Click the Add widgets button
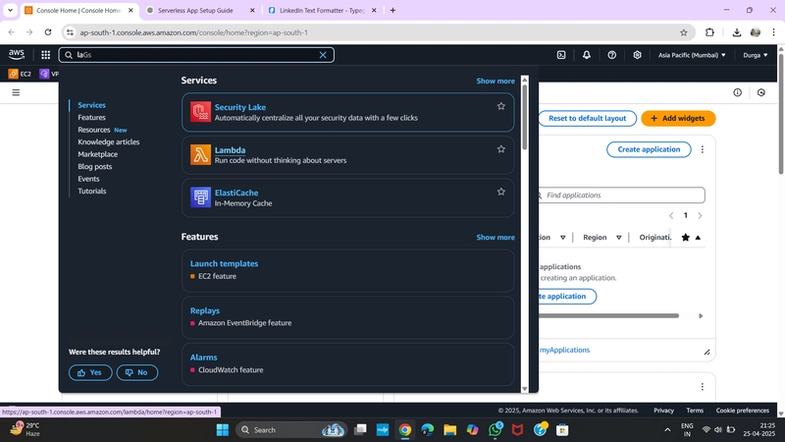 (x=678, y=118)
